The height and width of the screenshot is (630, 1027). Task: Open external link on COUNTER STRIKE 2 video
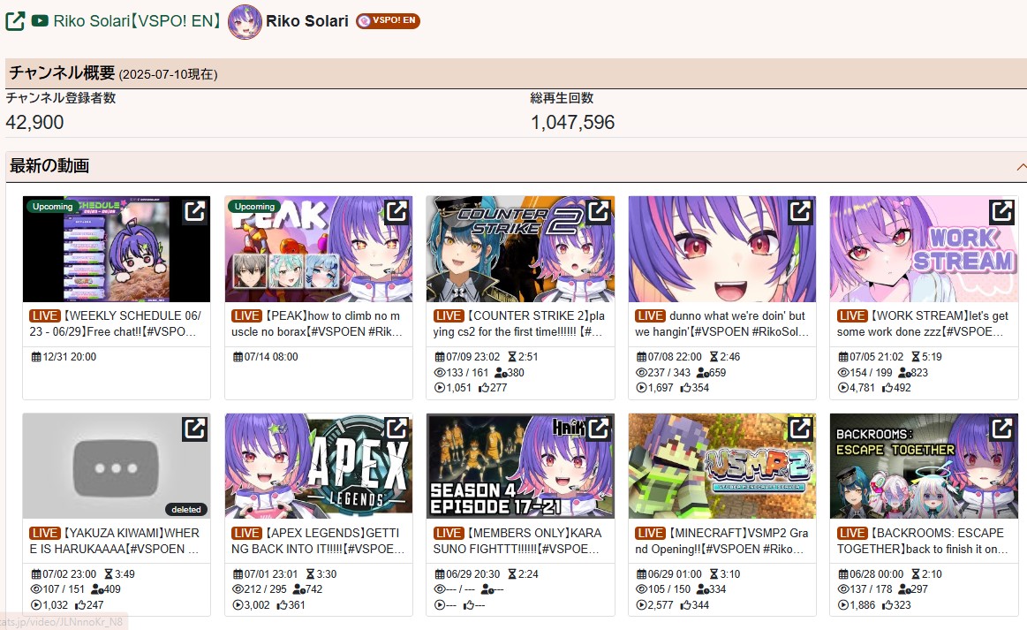[598, 212]
